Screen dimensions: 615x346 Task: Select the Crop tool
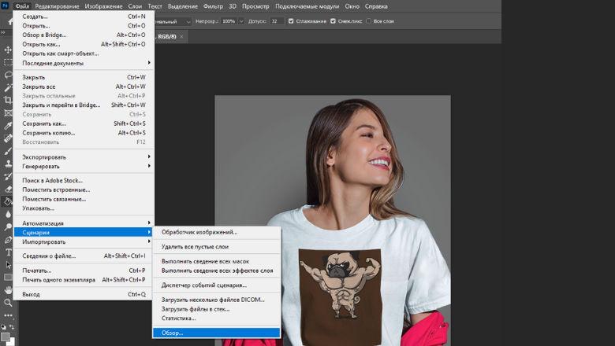click(8, 100)
